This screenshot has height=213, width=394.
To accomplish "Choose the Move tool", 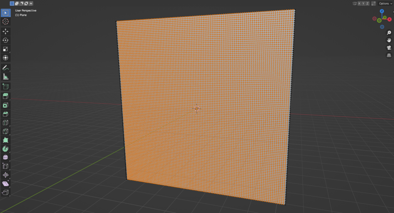I will [x=5, y=32].
